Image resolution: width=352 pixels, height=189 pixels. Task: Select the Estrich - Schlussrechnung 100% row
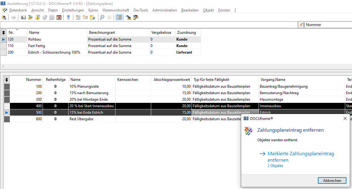click(x=101, y=52)
